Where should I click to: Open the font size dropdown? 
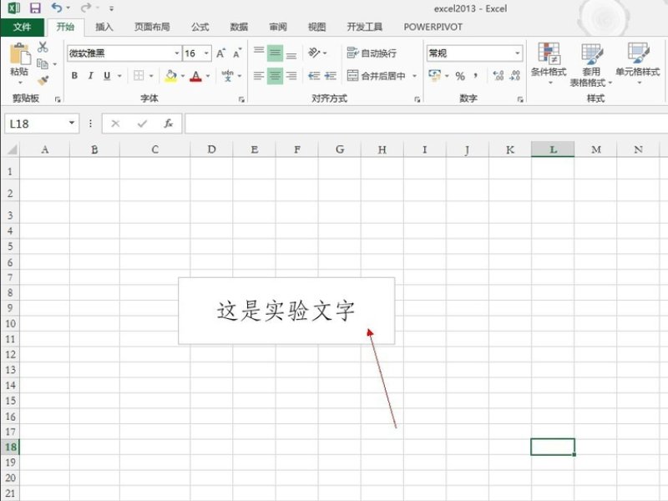coord(206,53)
